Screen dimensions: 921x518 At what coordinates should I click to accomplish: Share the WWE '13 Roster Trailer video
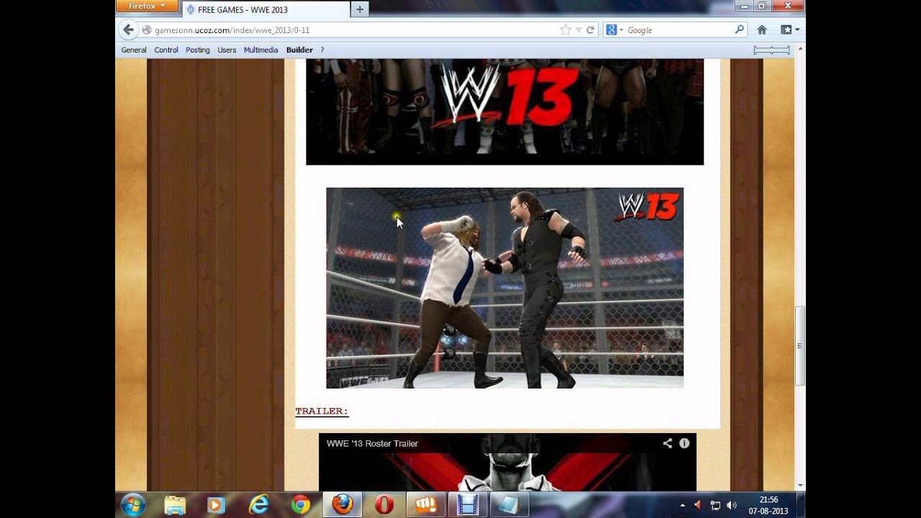(x=667, y=443)
